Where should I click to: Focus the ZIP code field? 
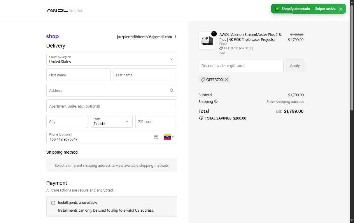tap(156, 121)
